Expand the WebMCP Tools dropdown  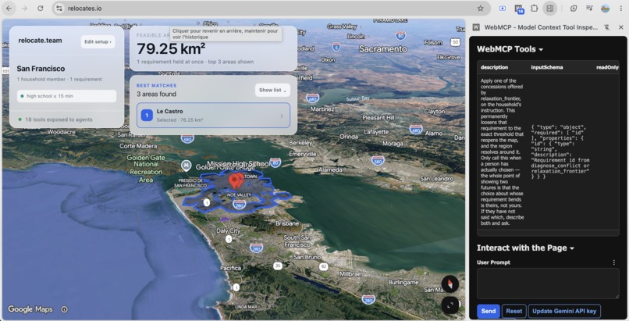[510, 49]
